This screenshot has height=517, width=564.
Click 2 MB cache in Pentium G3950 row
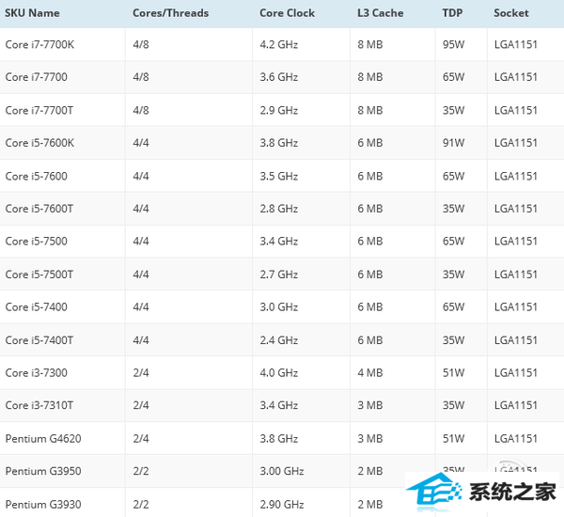point(370,471)
